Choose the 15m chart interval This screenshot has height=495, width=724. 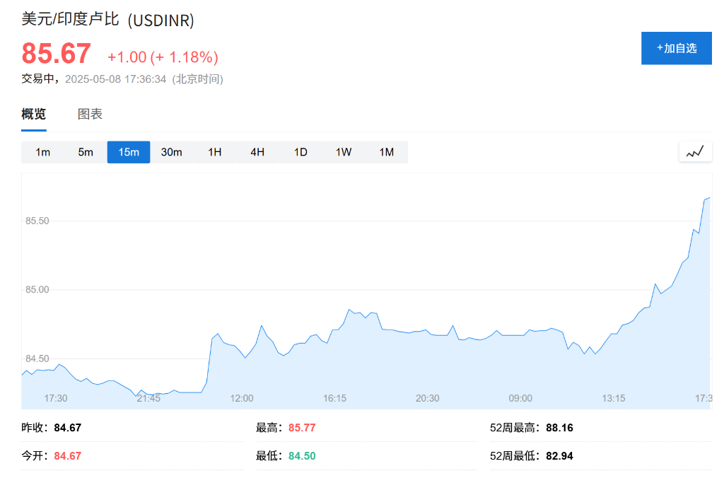pyautogui.click(x=129, y=152)
